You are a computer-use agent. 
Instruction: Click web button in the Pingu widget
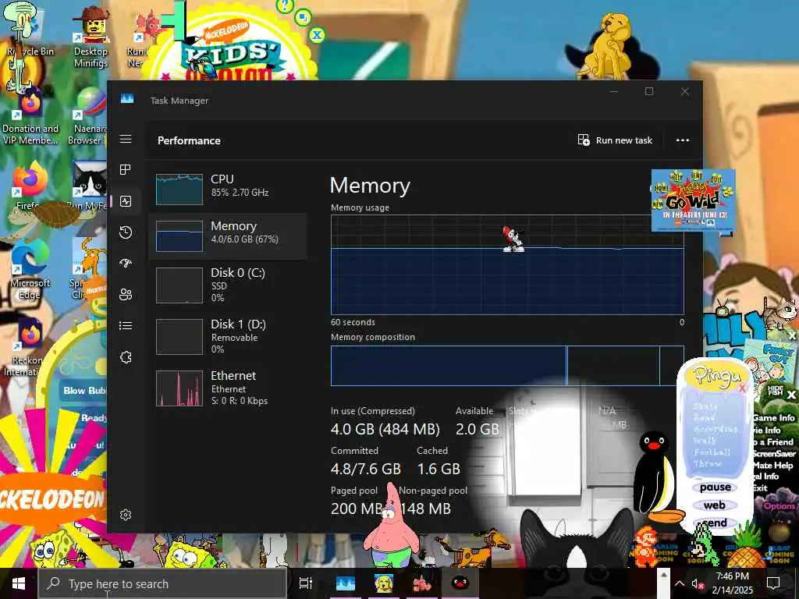715,505
